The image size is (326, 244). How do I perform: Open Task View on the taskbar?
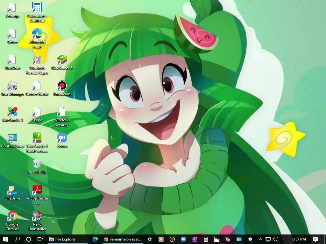[x=40, y=239]
